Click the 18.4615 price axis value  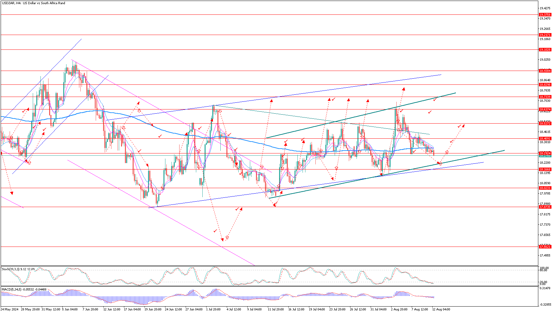(x=545, y=132)
